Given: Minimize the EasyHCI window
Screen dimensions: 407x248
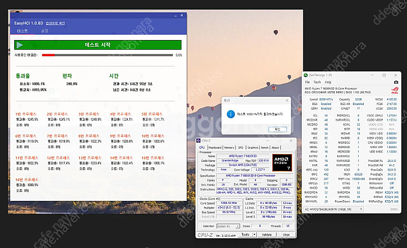Looking at the screenshot, I should (176, 16).
